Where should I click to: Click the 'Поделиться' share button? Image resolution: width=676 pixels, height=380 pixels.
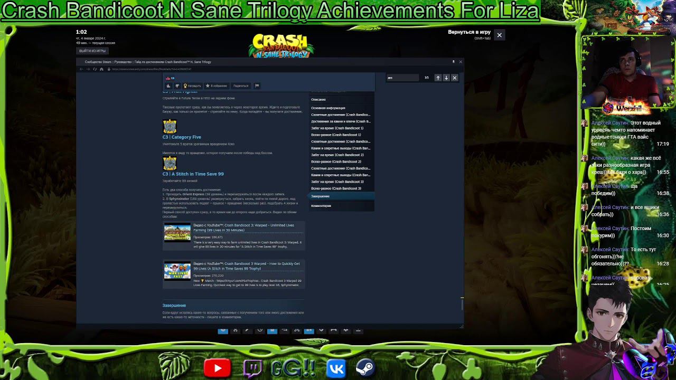(x=241, y=85)
